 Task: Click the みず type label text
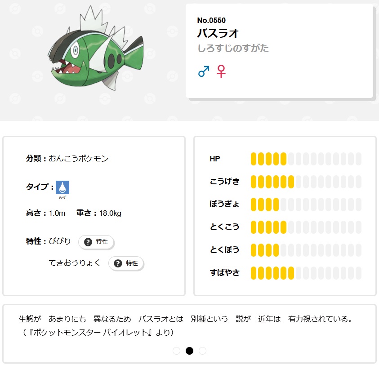click(62, 197)
